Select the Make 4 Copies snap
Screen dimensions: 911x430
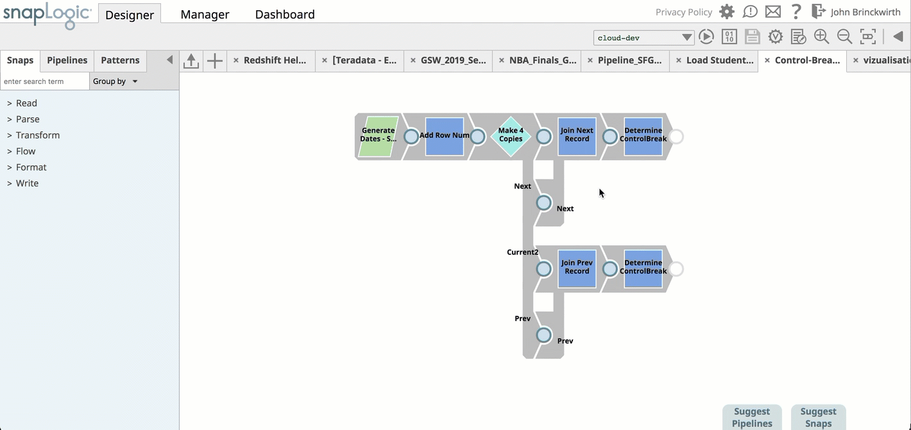pyautogui.click(x=511, y=136)
